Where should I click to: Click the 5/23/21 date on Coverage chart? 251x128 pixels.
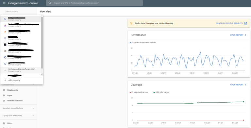pos(136,123)
